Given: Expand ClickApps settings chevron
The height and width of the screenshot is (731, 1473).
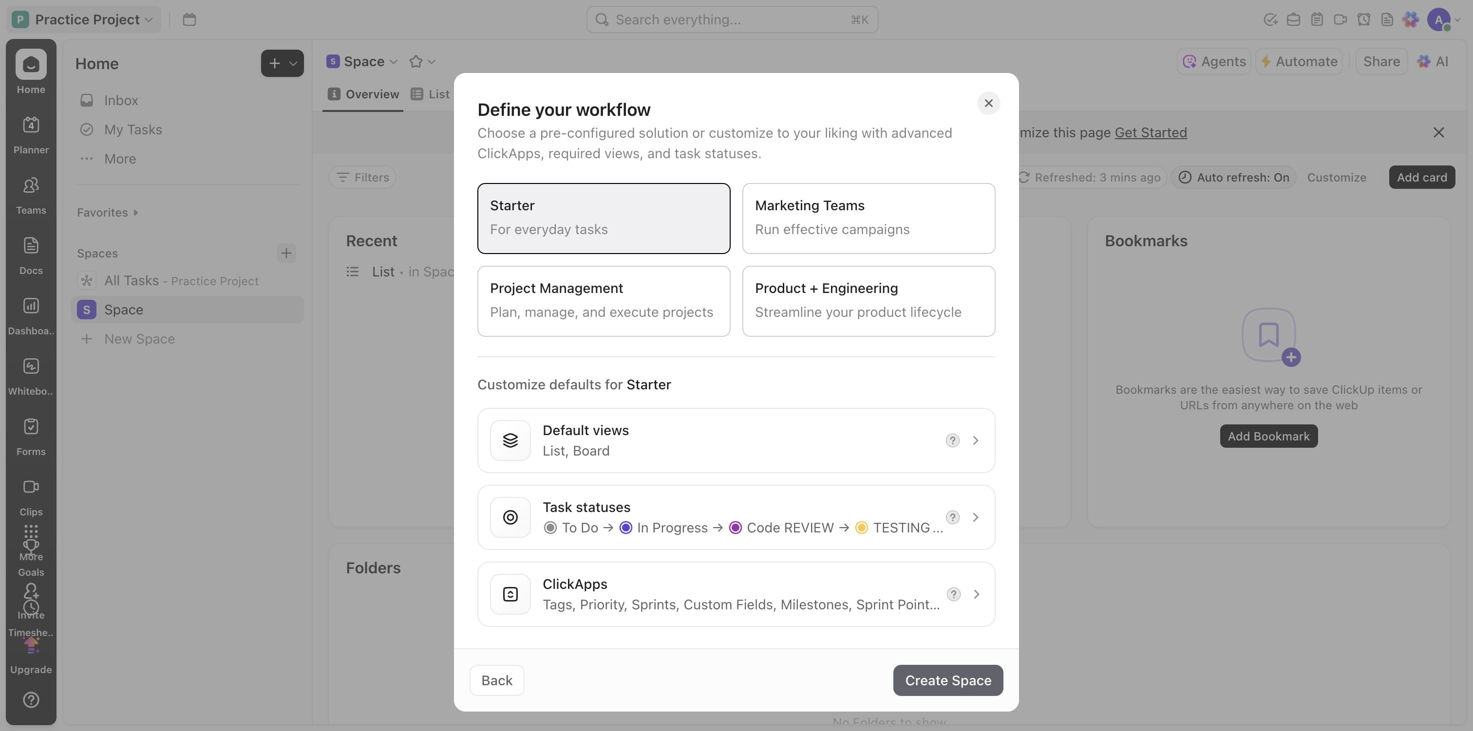Looking at the screenshot, I should point(976,594).
